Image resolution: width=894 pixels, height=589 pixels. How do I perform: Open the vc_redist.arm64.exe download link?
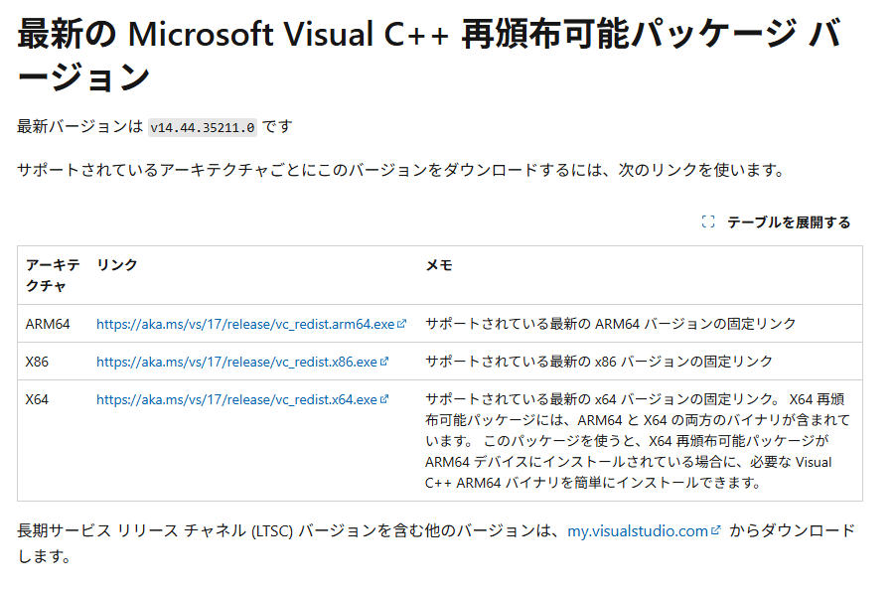click(x=244, y=324)
